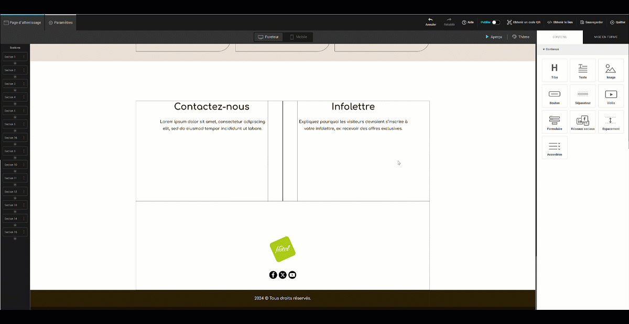
Task: Select Section 11 in sections list
Action: click(15, 178)
